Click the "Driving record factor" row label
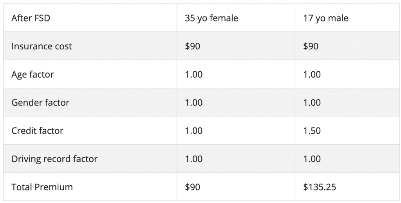The width and height of the screenshot is (401, 203). [54, 159]
